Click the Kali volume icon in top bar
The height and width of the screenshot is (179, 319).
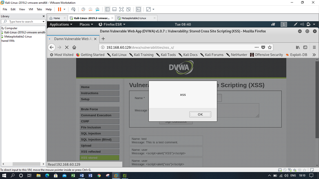[302, 24]
